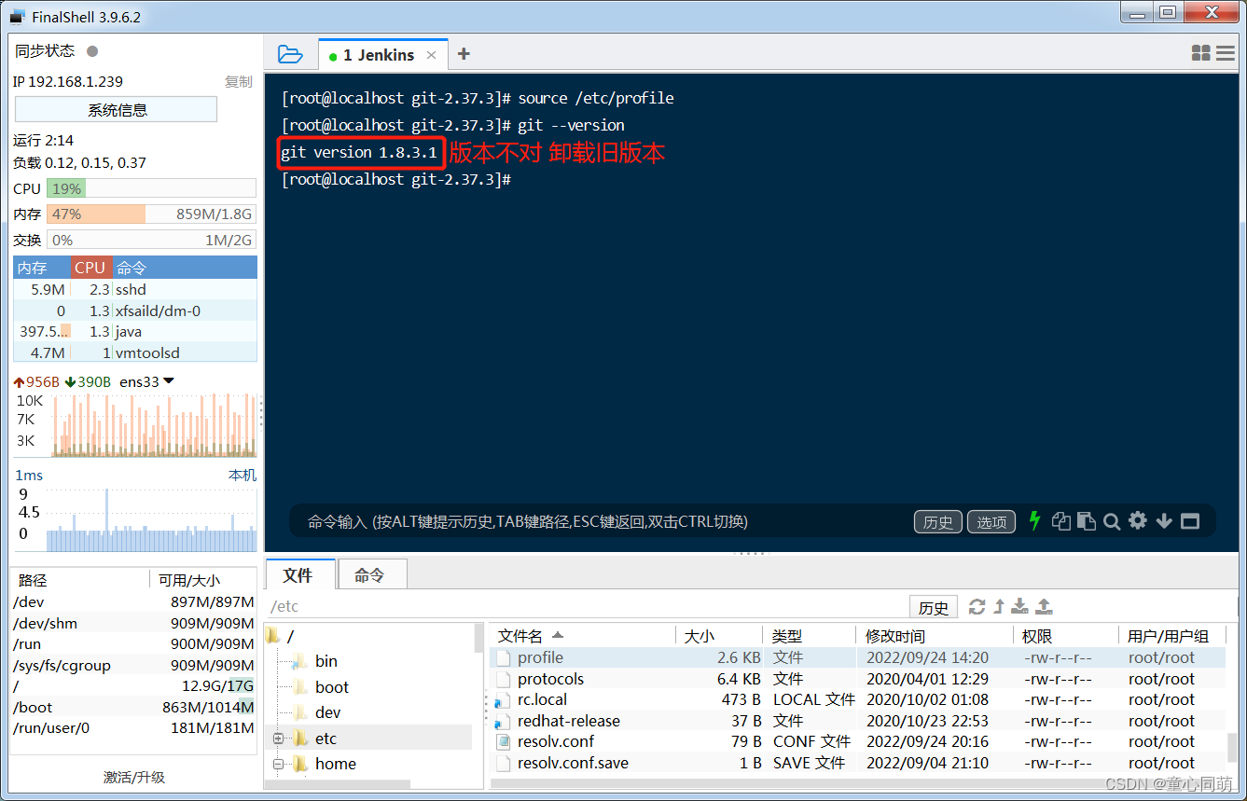The height and width of the screenshot is (801, 1247).
Task: Select the redhat-release file row
Action: 858,721
